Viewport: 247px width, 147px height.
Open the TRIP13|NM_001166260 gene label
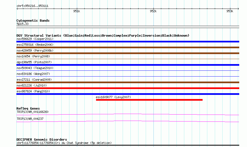click(32, 112)
